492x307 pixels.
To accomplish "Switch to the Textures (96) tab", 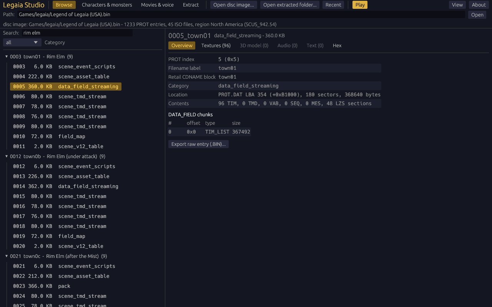I will coord(216,45).
